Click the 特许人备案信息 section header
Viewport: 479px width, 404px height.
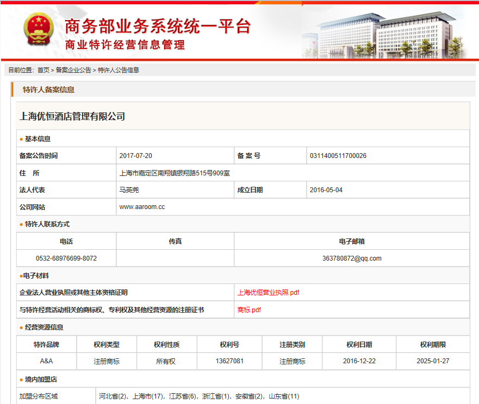[48, 90]
